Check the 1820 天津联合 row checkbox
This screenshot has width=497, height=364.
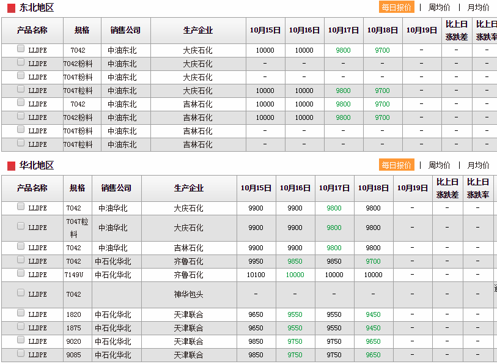(21, 313)
